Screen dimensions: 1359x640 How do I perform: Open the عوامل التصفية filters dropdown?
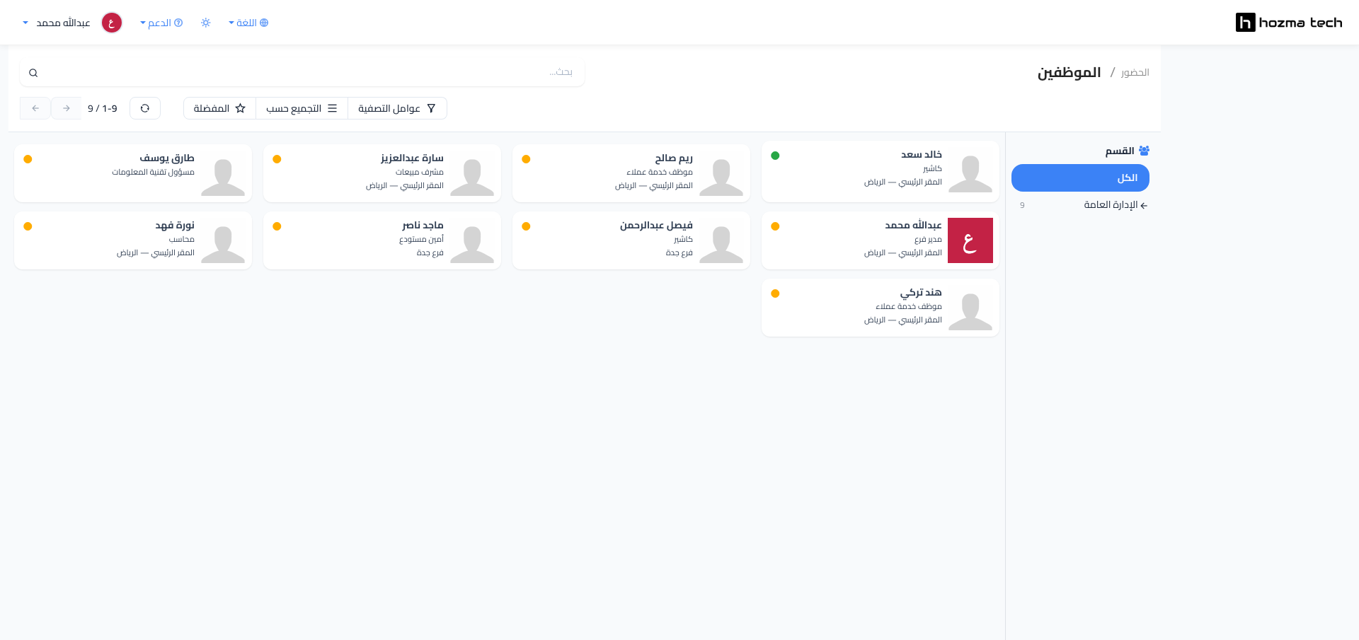pos(397,108)
